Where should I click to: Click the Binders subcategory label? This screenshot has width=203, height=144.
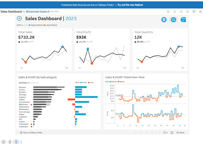22,92
